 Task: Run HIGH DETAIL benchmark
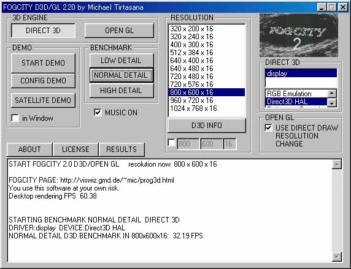pyautogui.click(x=121, y=90)
